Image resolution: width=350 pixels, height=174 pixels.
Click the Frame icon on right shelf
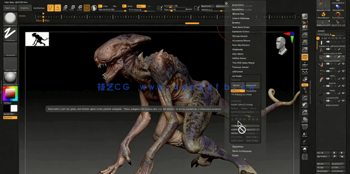[305, 97]
